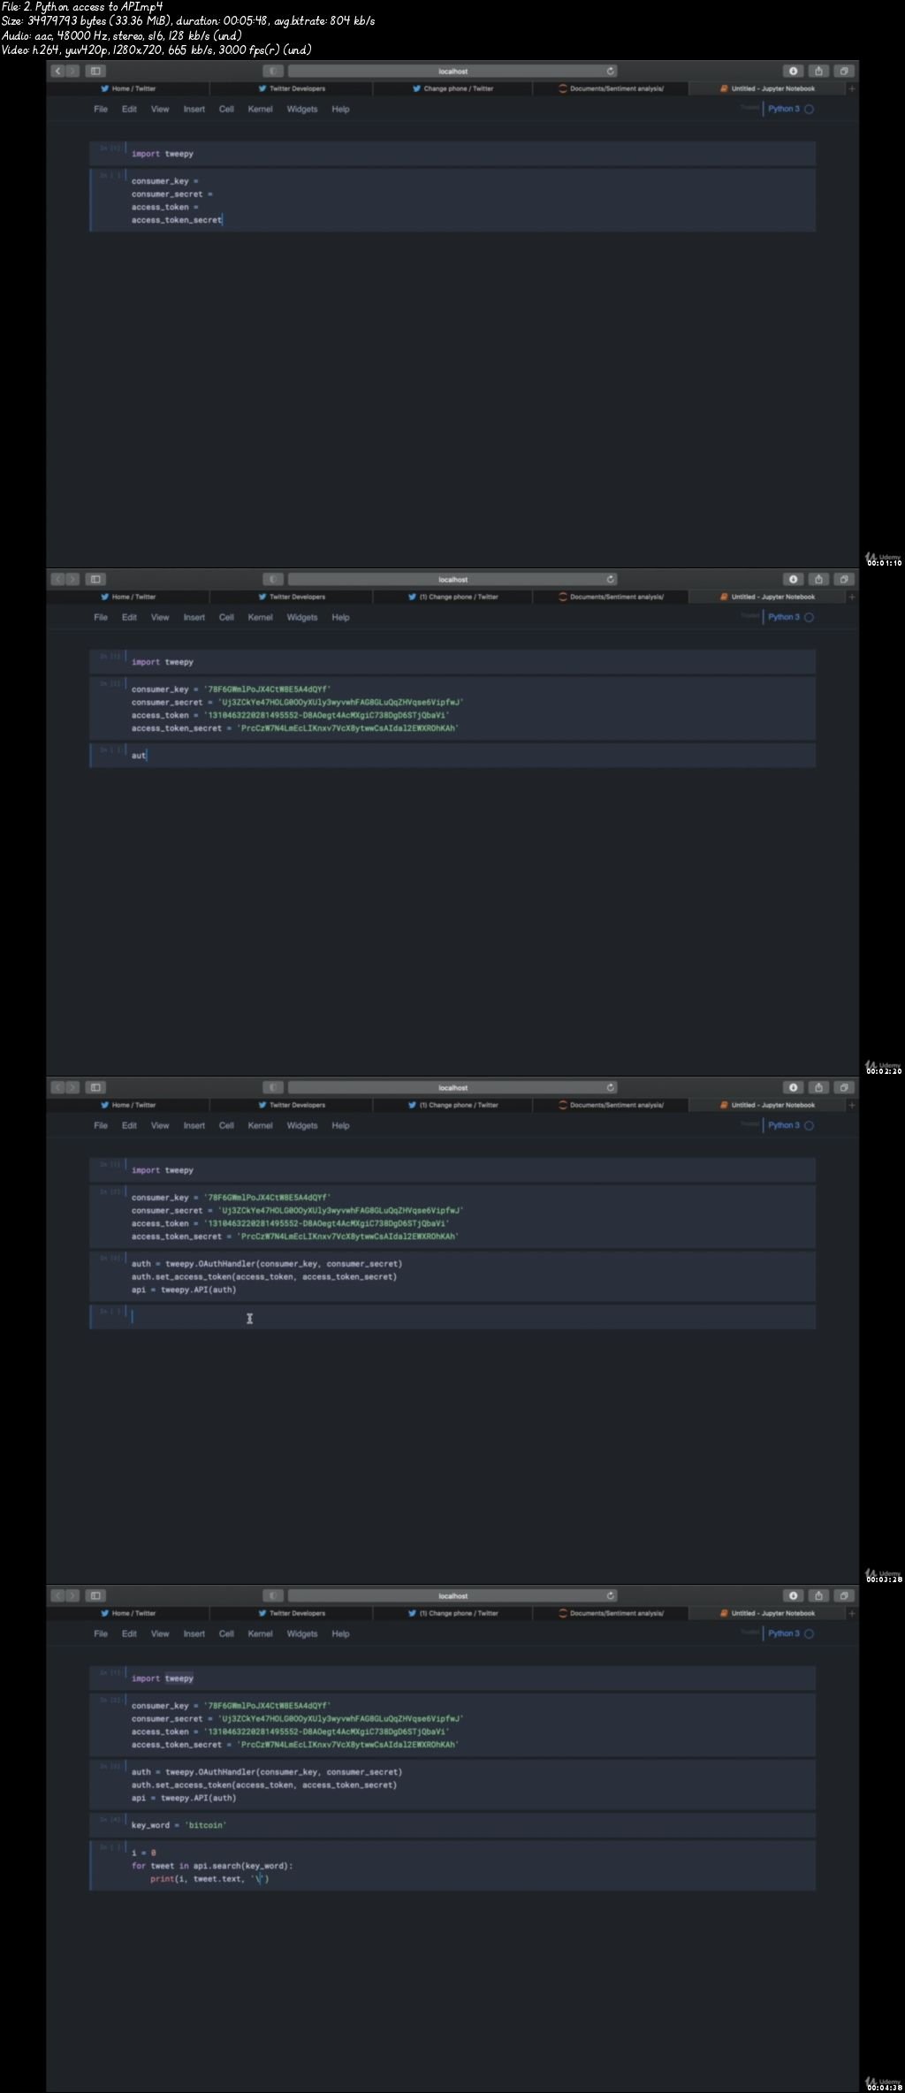This screenshot has width=905, height=2093.
Task: Click cell containing 'aut' in 00:02:20 frame
Action: (452, 756)
